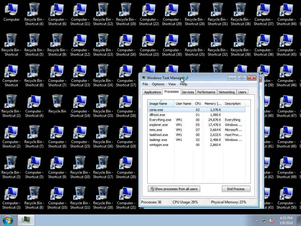Click the Task Manager title bar icon
Image resolution: width=301 pixels, height=226 pixels.
pos(143,78)
